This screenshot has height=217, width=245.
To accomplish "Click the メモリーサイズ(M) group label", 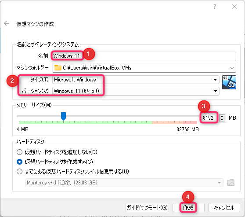I will click(x=34, y=105).
